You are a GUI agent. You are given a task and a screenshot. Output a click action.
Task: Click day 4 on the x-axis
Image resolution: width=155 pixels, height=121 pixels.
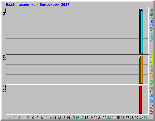(x=24, y=118)
